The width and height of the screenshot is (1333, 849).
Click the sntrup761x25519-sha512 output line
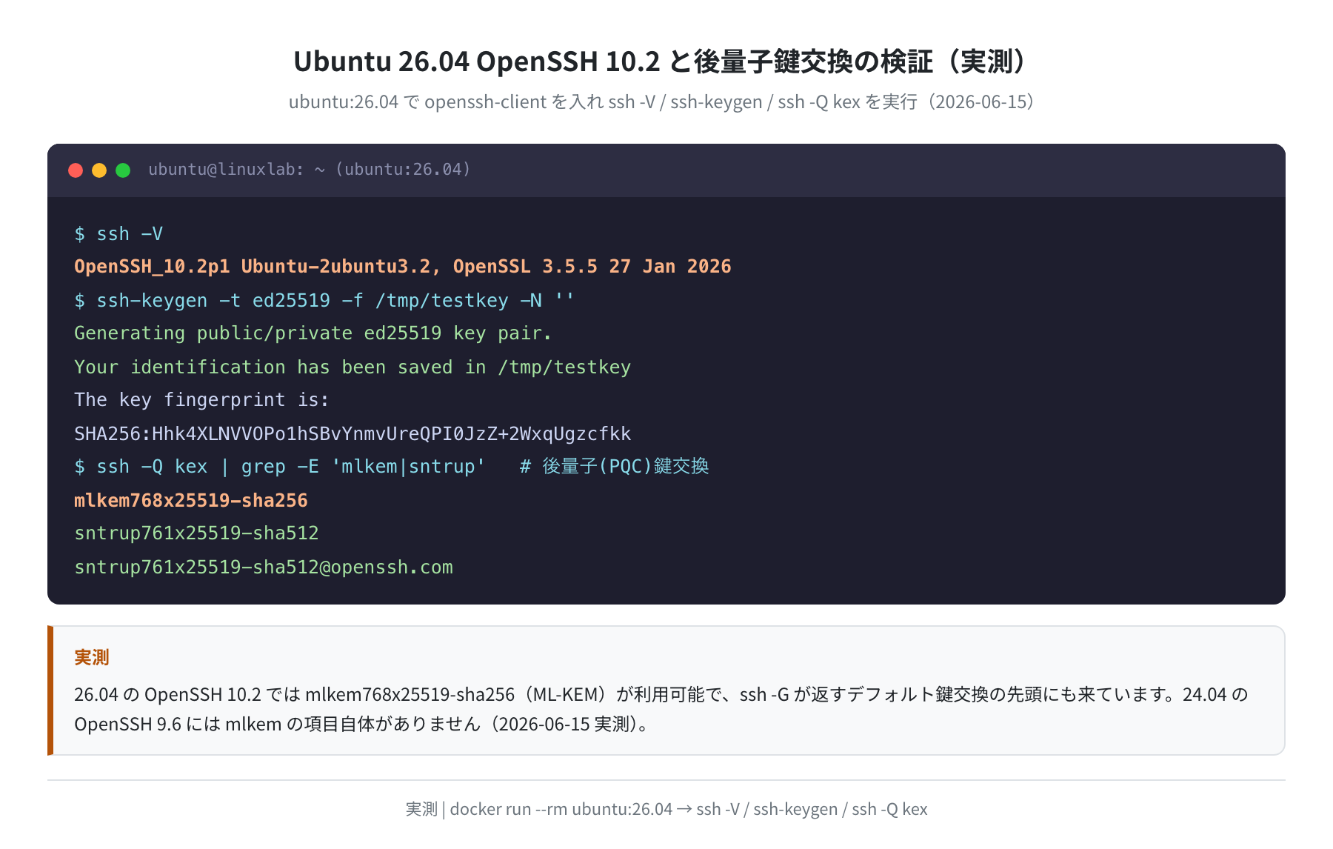point(196,533)
